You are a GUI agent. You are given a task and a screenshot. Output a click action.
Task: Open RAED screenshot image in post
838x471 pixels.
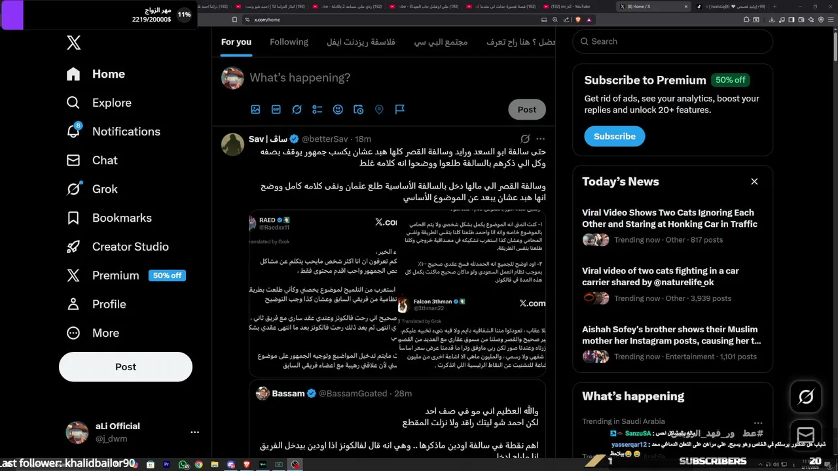(323, 294)
